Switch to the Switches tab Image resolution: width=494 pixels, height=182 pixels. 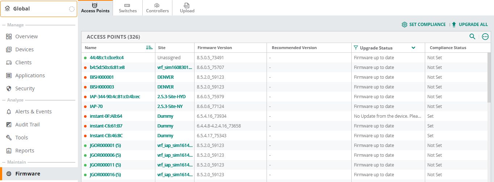pyautogui.click(x=127, y=8)
